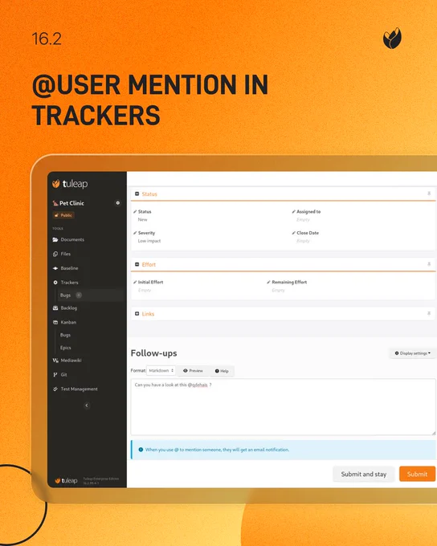Edit the Assigned to field pencil
The height and width of the screenshot is (546, 437).
click(294, 212)
